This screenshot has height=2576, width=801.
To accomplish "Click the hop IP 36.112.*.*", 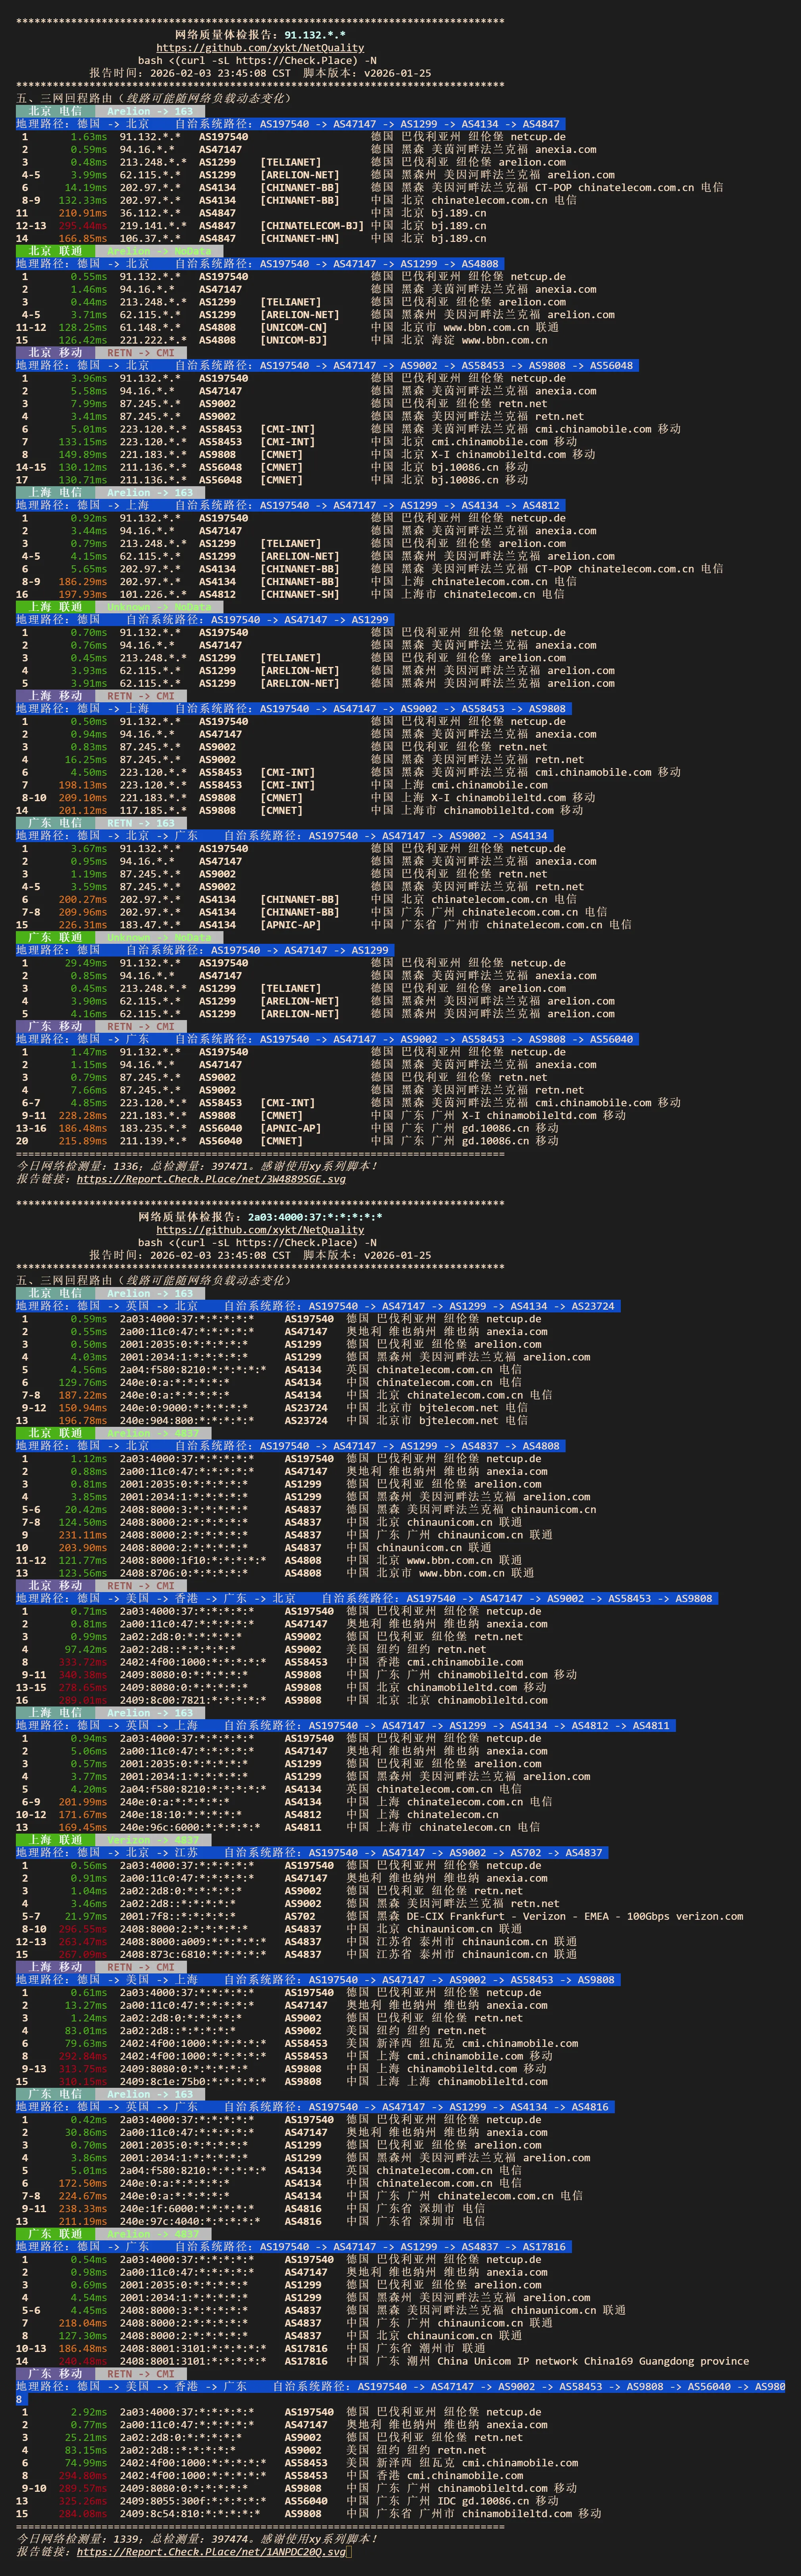I will click(150, 213).
